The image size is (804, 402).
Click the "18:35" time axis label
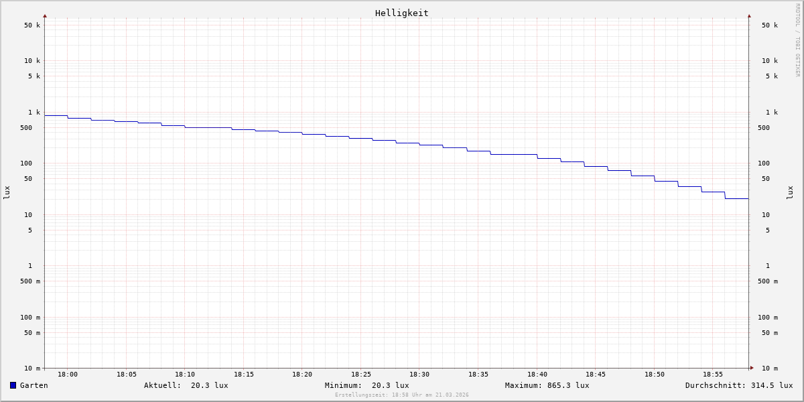click(x=478, y=375)
